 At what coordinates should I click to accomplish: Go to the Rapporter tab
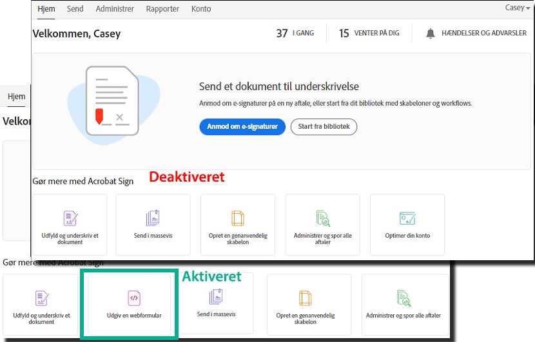click(x=162, y=9)
